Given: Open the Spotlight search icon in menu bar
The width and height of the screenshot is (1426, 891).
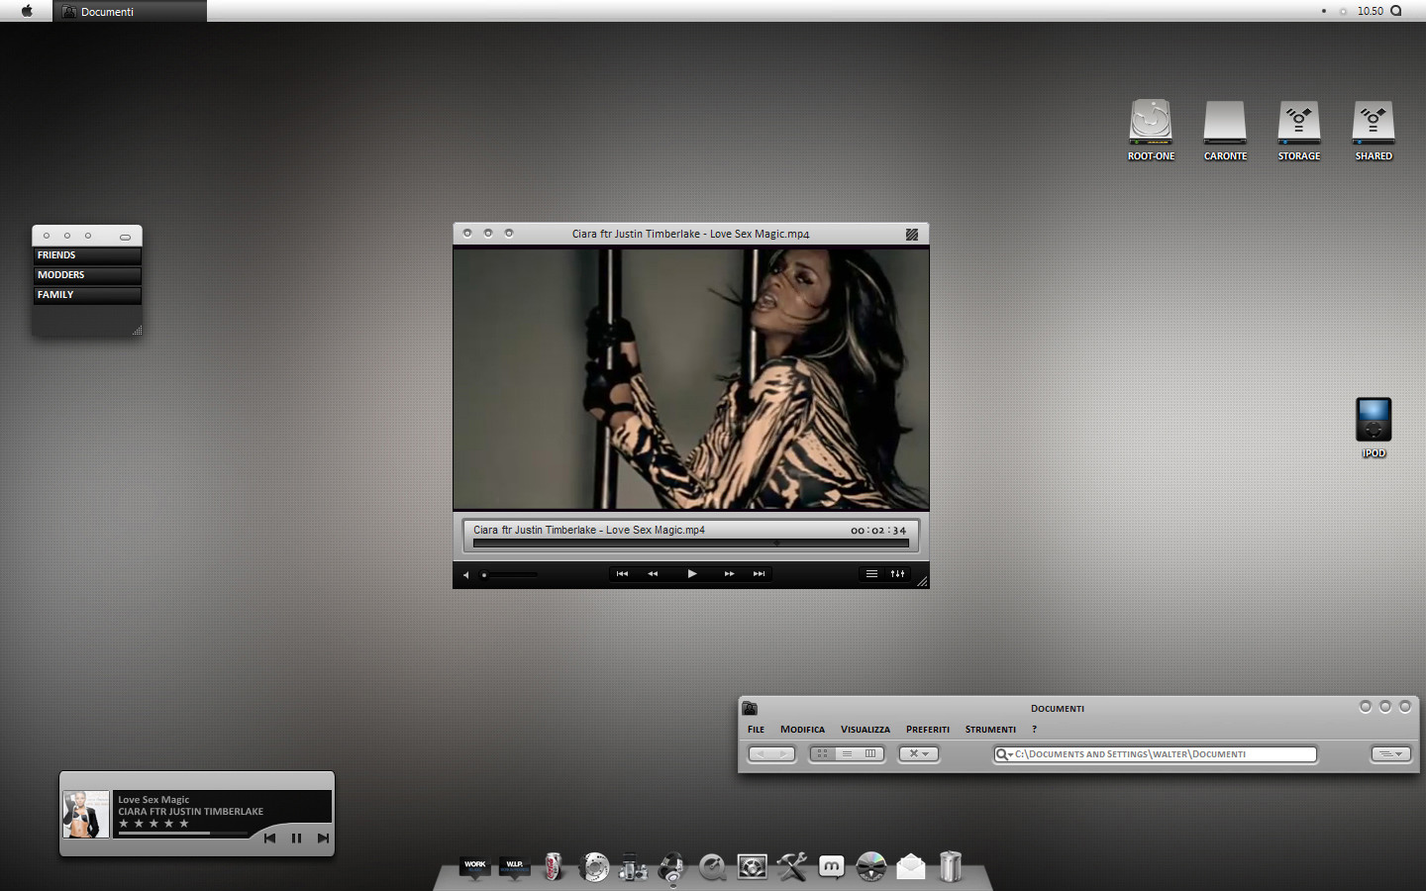Looking at the screenshot, I should [1396, 11].
